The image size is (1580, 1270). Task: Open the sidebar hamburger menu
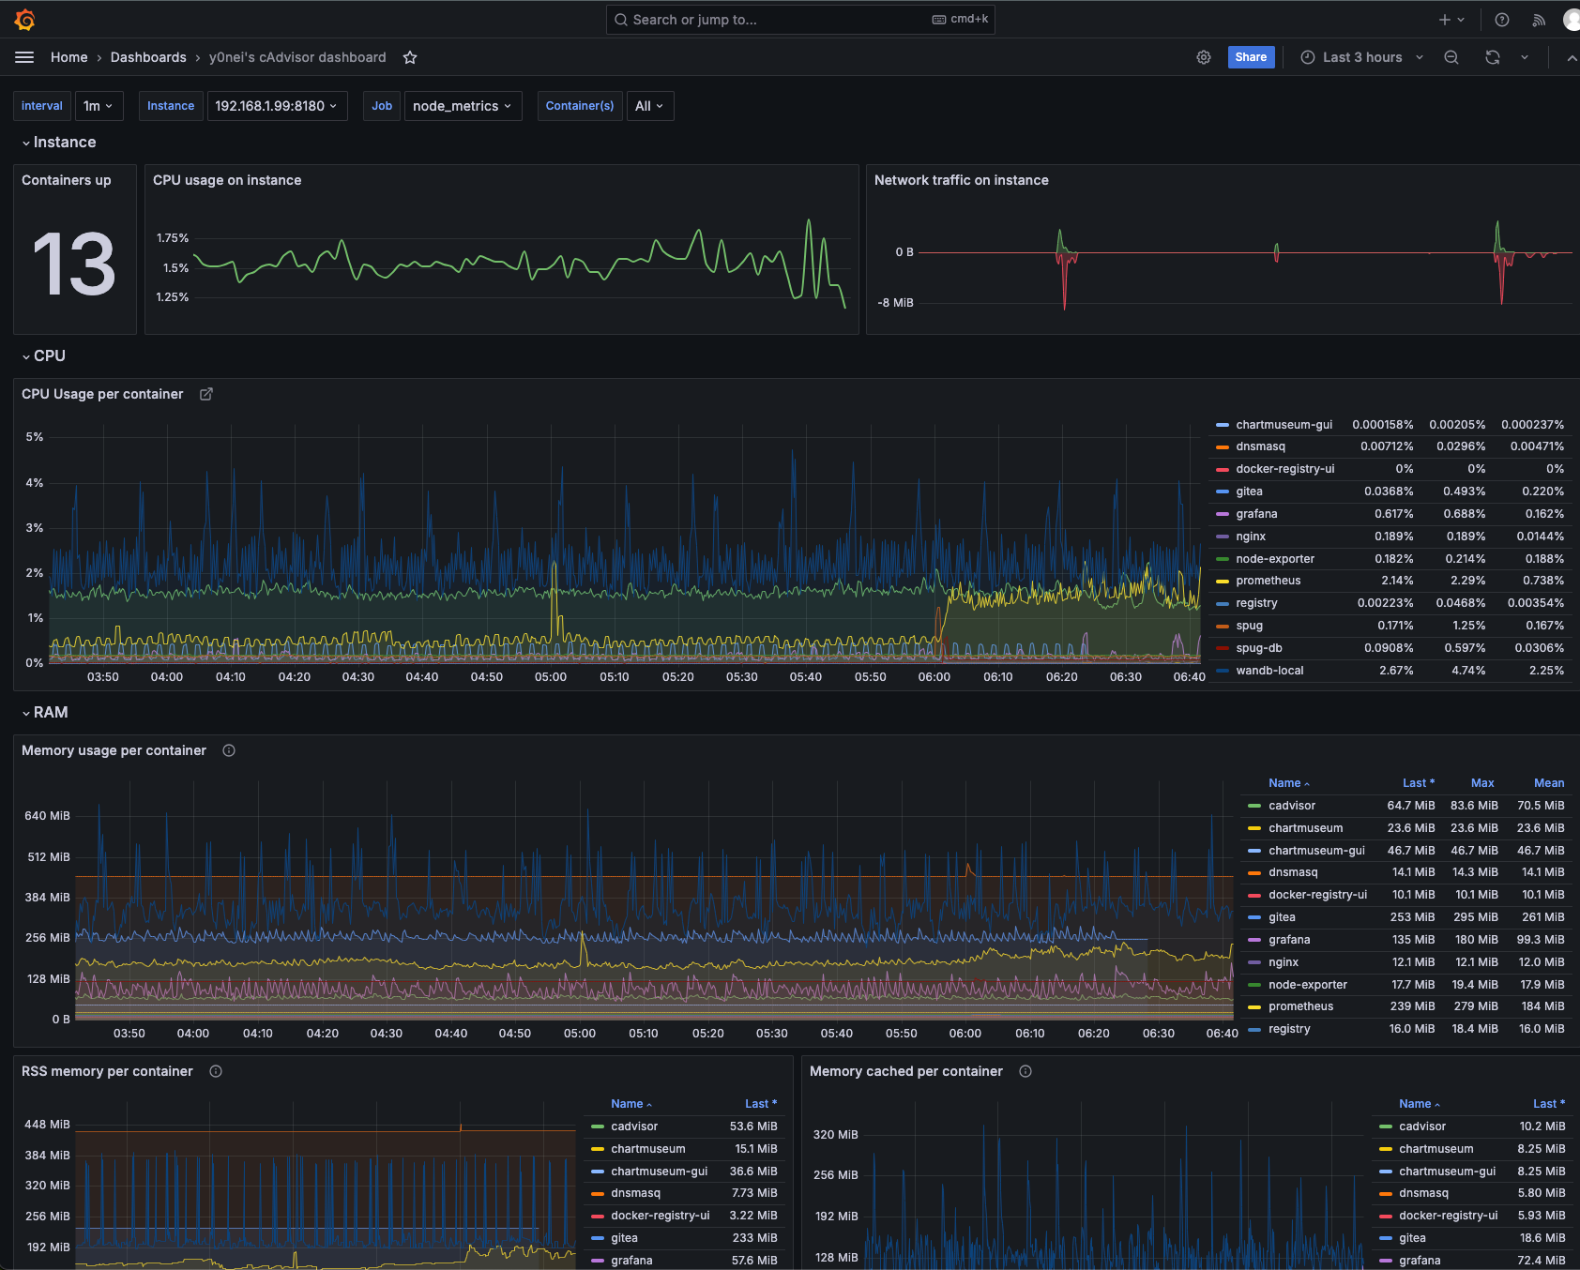24,57
